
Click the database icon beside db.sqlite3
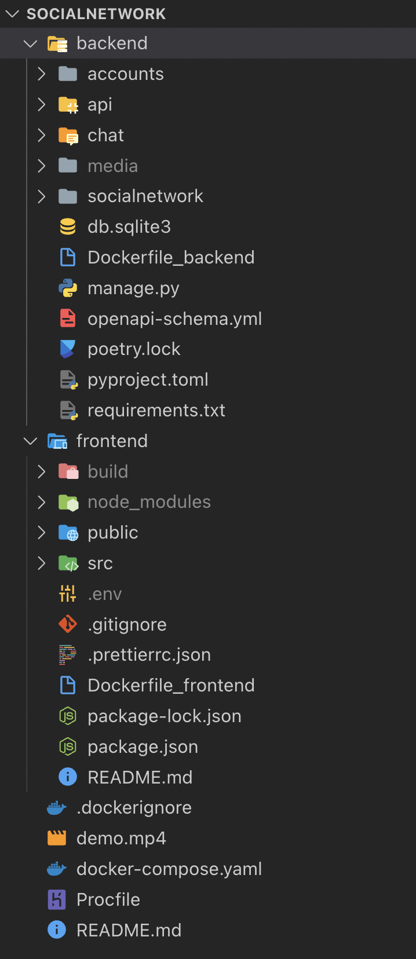coord(68,226)
